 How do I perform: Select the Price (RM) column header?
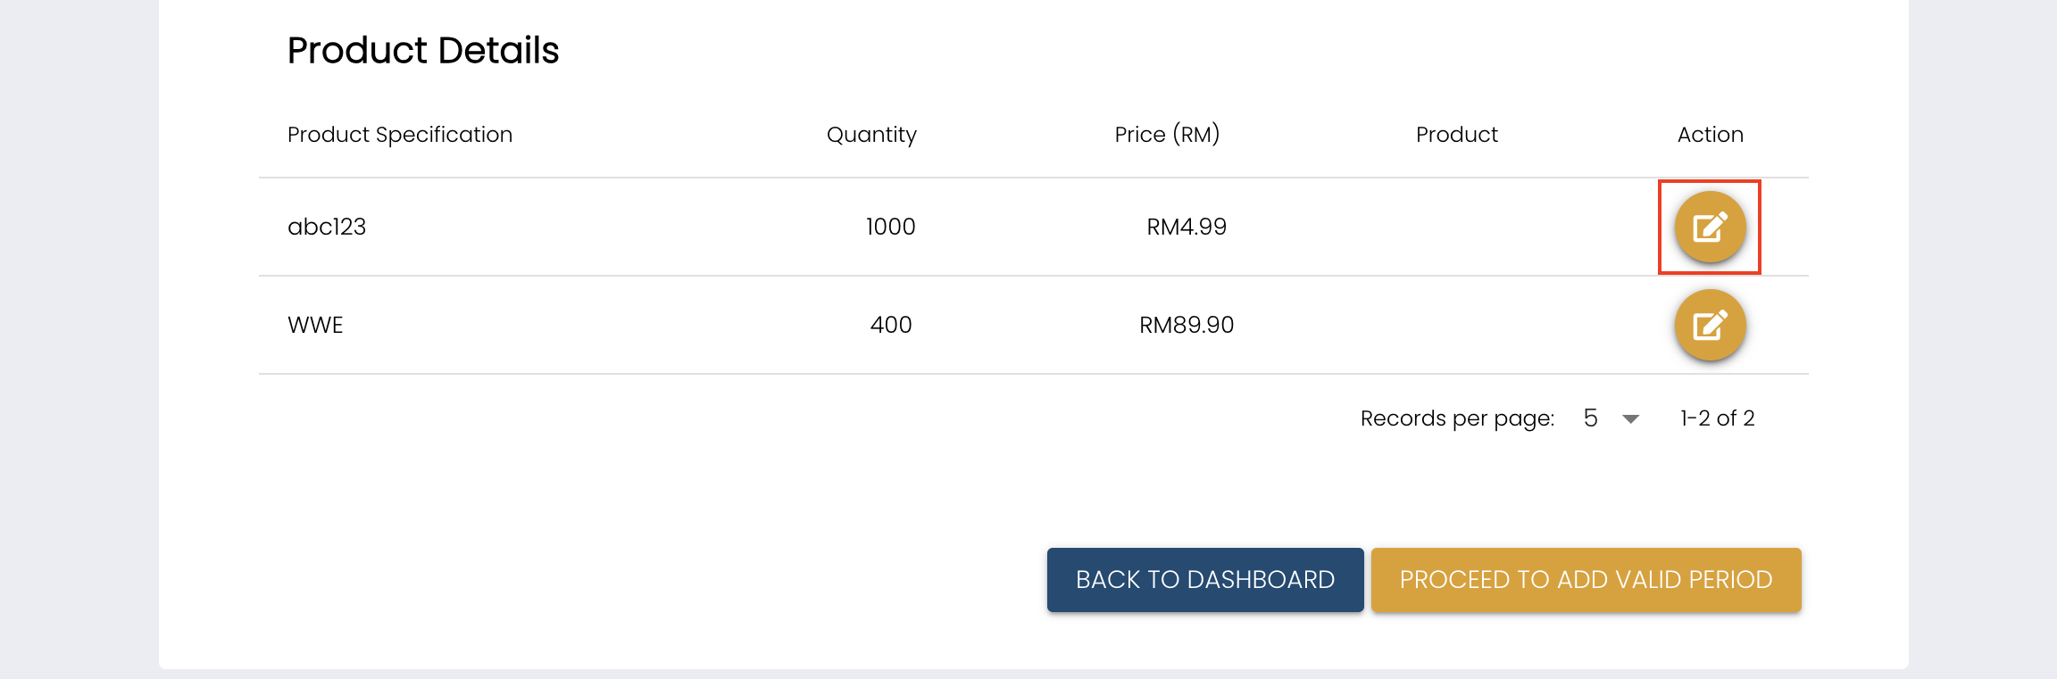click(1167, 135)
